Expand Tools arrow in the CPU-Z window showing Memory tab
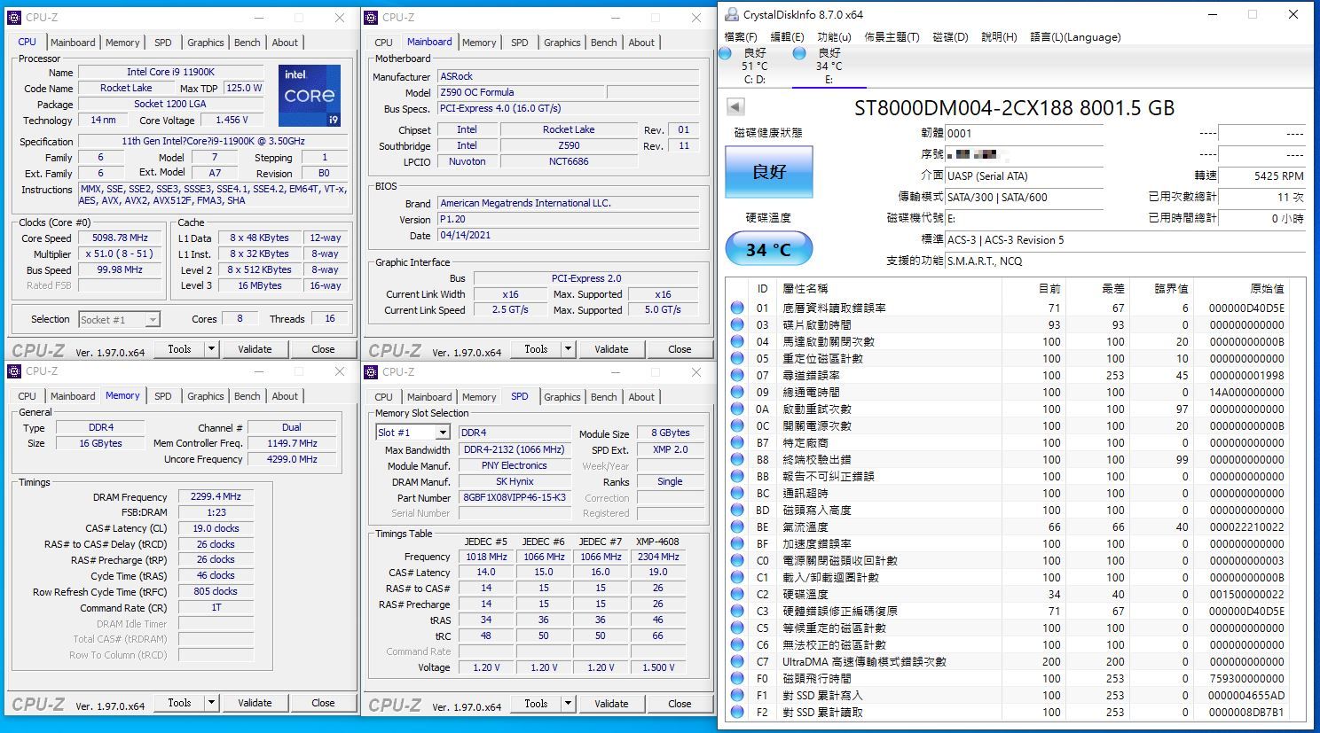1320x733 pixels. pos(212,703)
